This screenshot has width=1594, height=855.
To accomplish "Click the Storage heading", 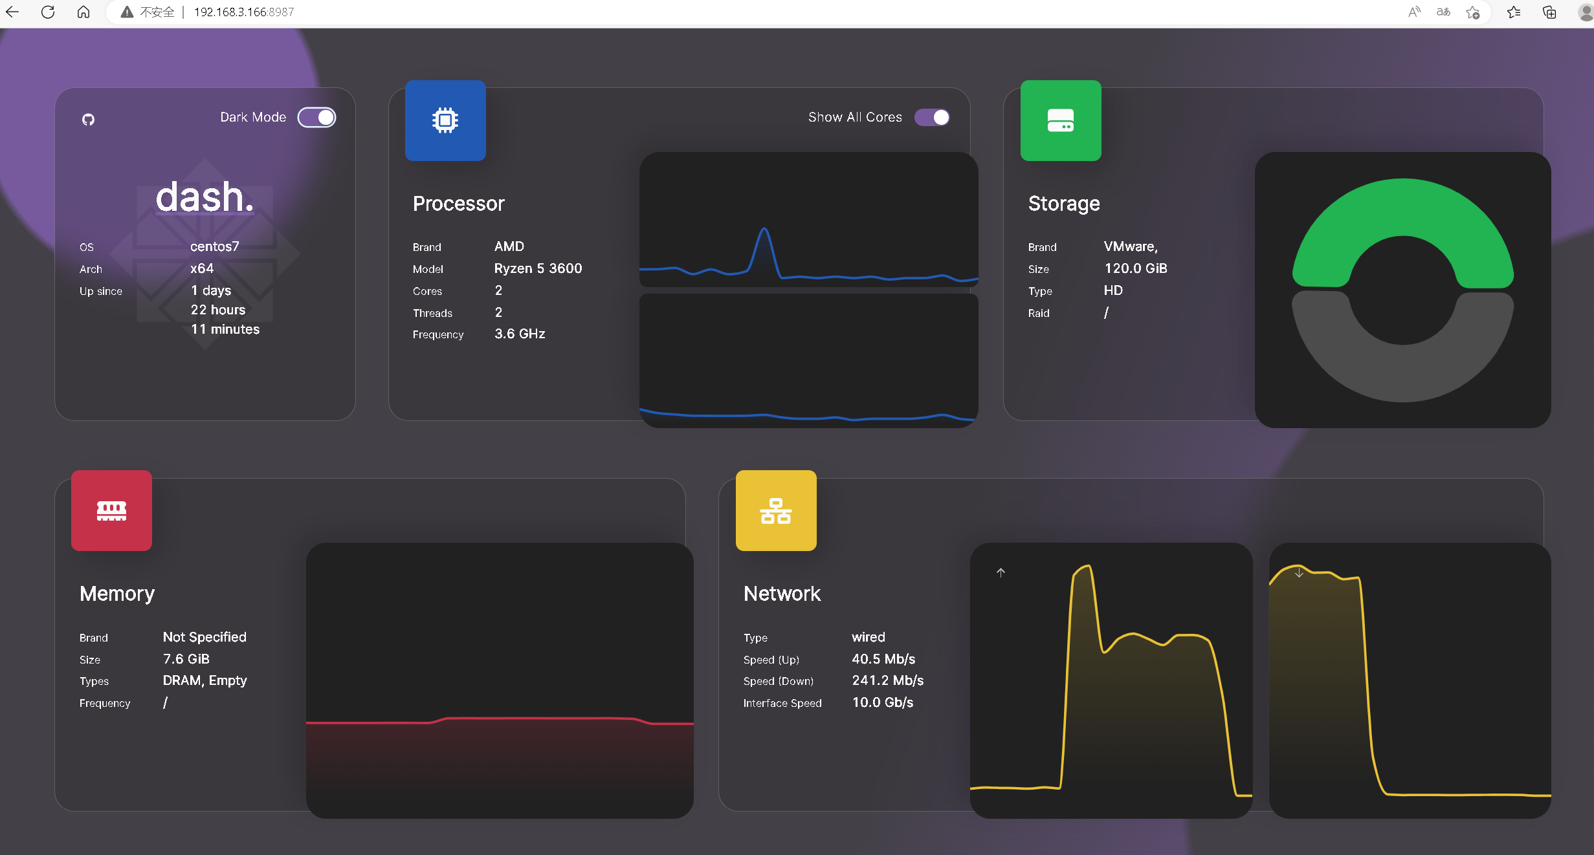I will pyautogui.click(x=1064, y=204).
